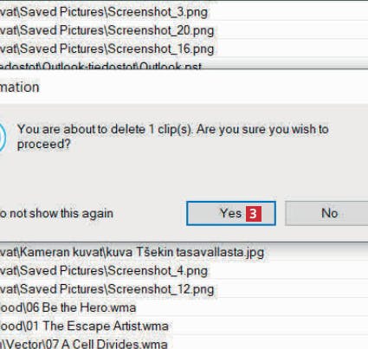Enable the 'Do not show this again' option

coord(56,214)
